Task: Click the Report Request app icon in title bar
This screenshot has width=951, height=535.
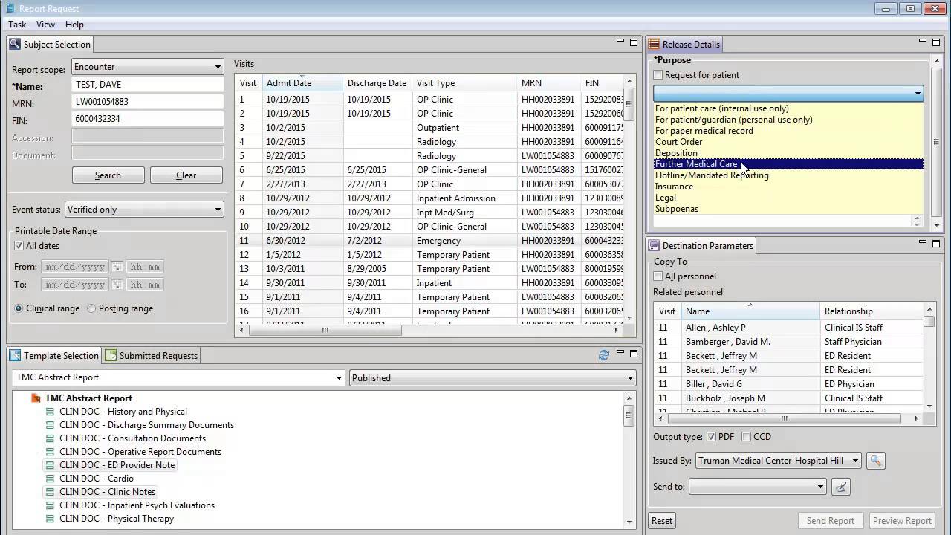Action: point(10,8)
